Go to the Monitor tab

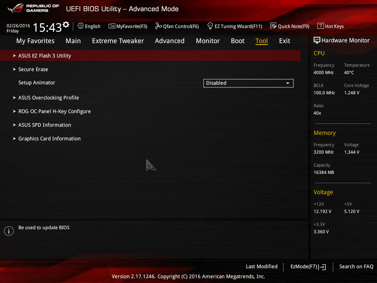click(x=208, y=41)
